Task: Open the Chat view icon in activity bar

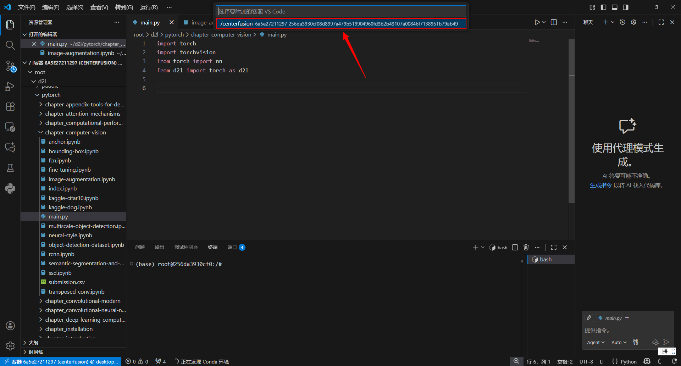Action: click(10, 147)
